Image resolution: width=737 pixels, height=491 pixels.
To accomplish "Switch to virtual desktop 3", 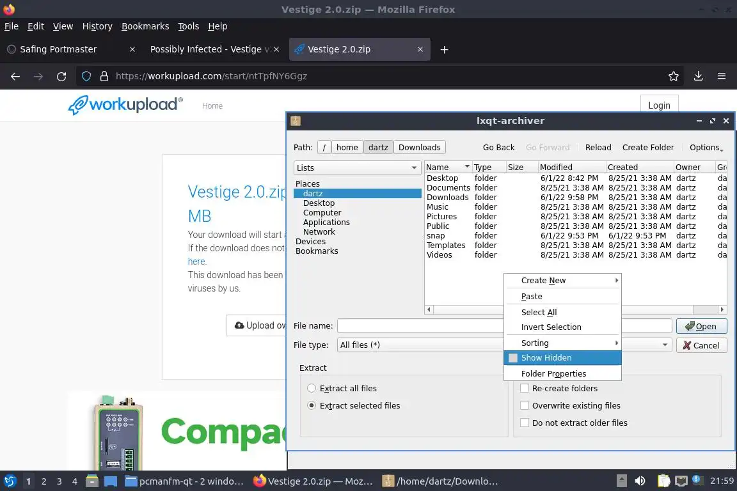I will click(x=59, y=481).
